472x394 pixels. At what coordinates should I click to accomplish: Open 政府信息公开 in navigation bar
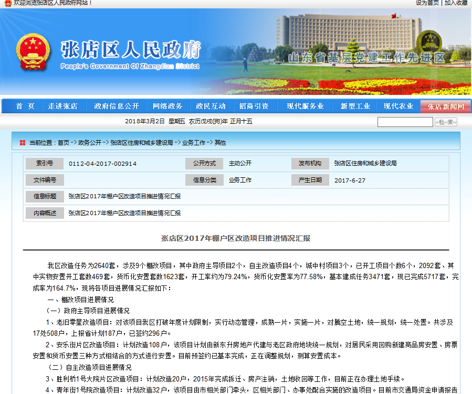[x=117, y=106]
